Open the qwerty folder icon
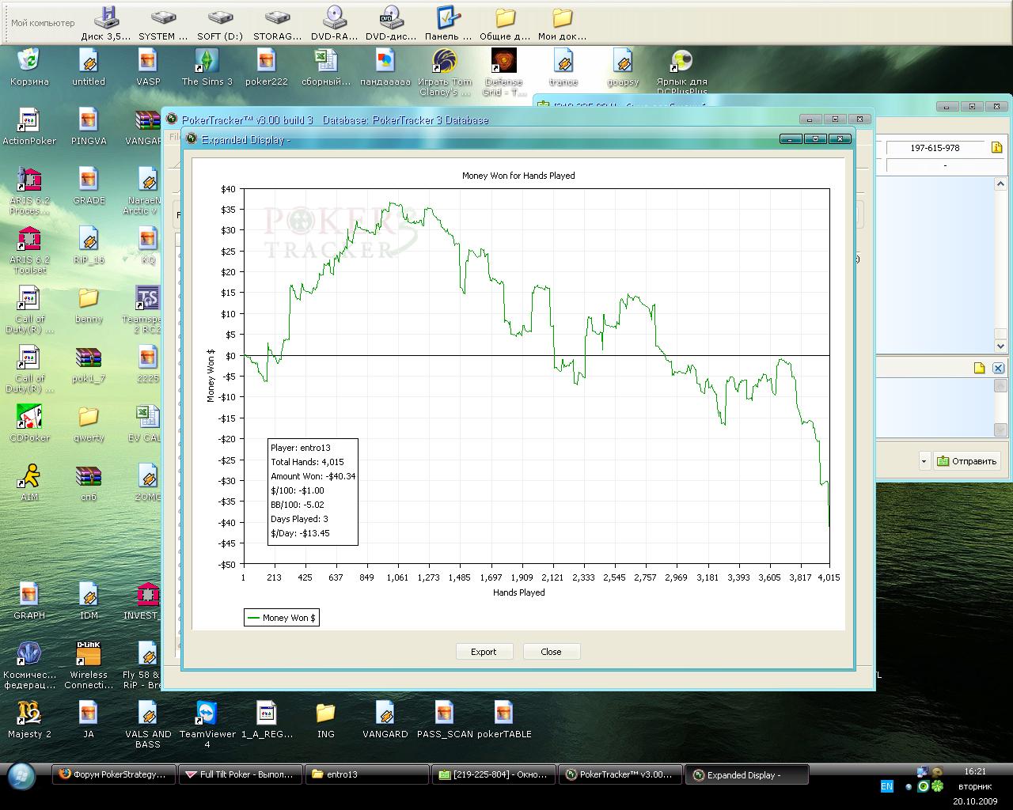This screenshot has width=1013, height=810. [x=89, y=423]
